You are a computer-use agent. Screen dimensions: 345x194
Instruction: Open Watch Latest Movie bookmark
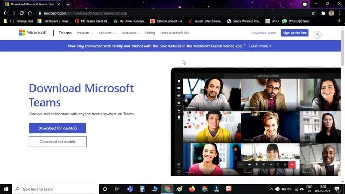point(206,21)
